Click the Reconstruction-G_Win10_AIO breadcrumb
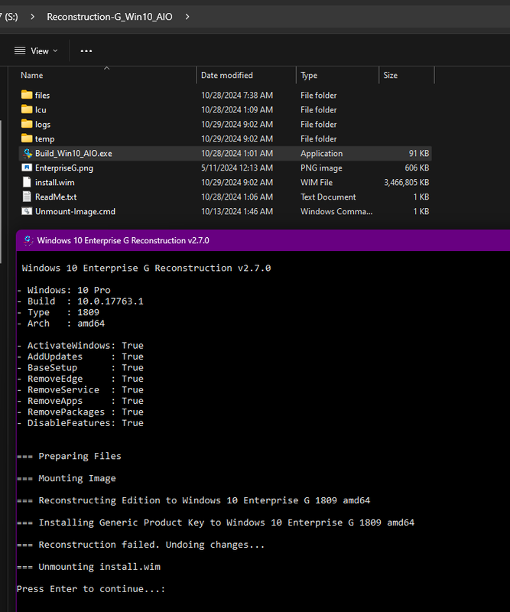Screen dimensions: 510x612 click(x=109, y=17)
